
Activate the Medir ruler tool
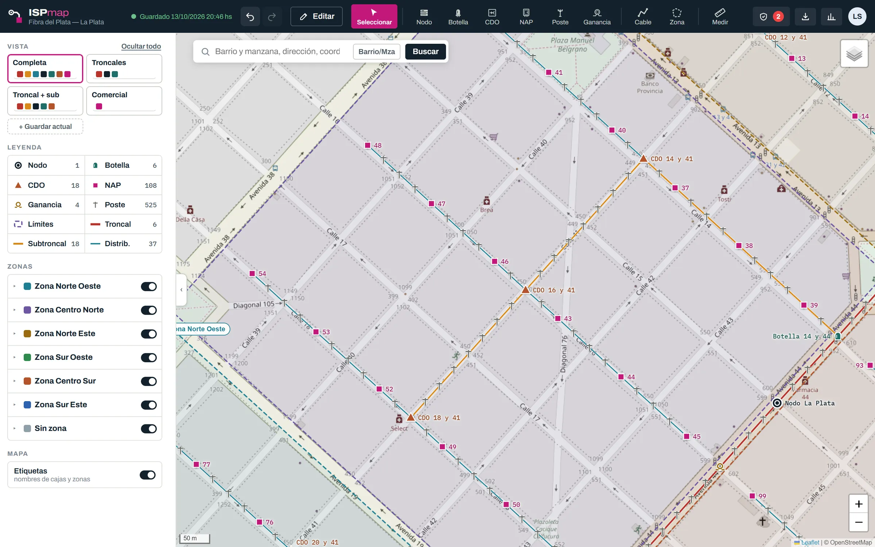(x=720, y=16)
